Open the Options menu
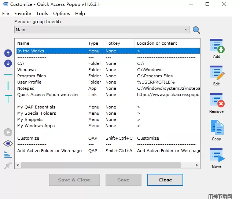 click(62, 14)
